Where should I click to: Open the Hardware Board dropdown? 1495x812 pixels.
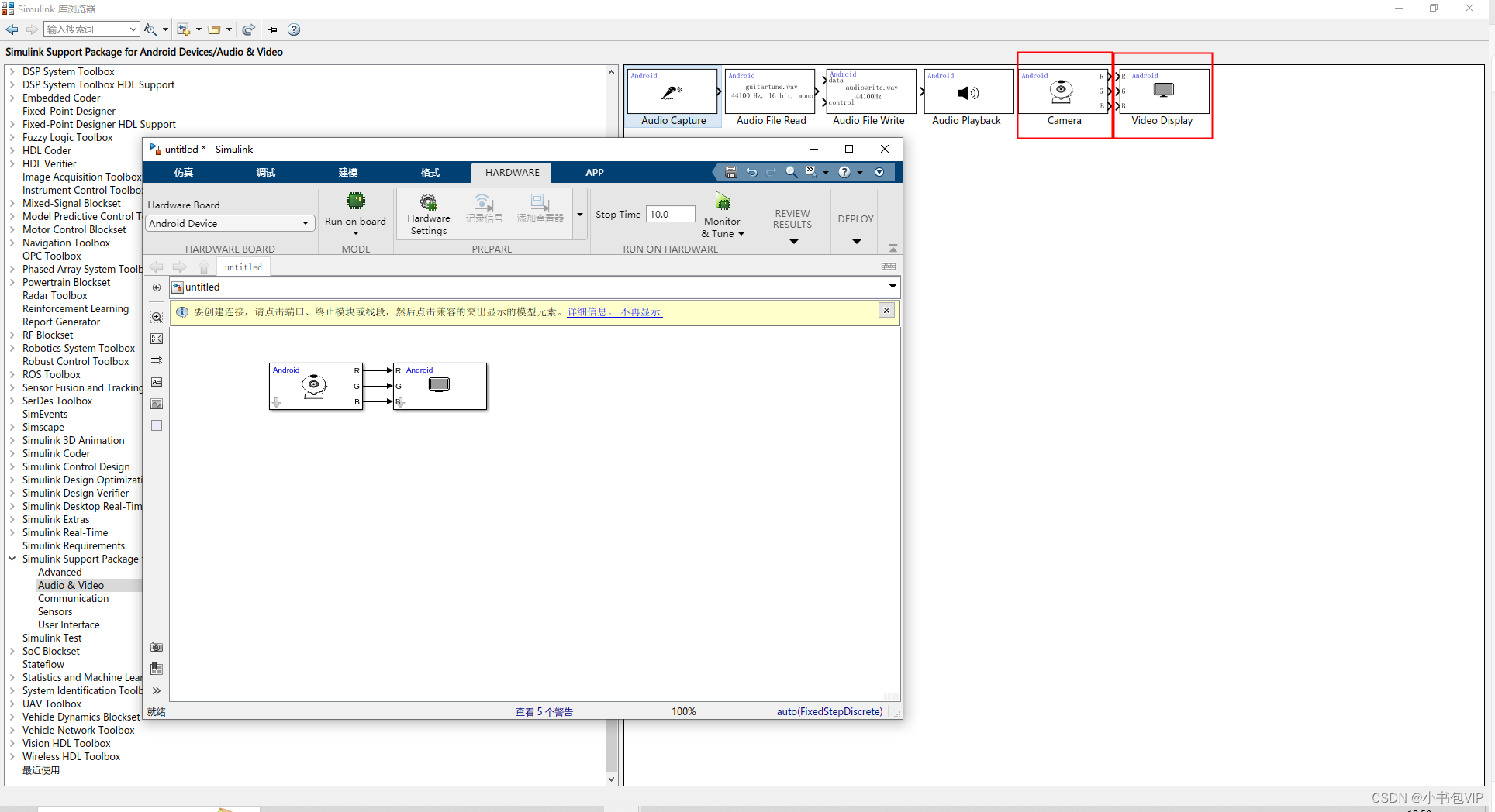(303, 223)
